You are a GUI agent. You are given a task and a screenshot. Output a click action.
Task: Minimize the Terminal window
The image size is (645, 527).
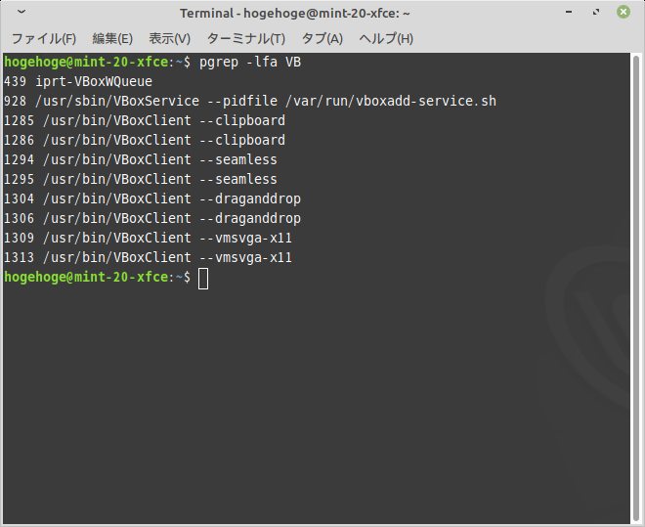coord(569,13)
